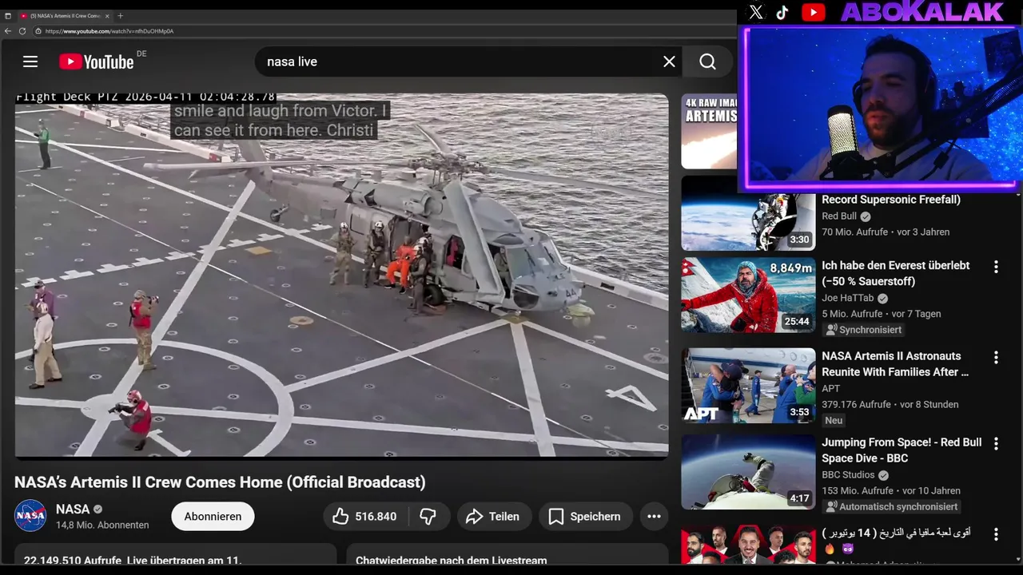Click the X icon in stream overlay
Viewport: 1023px width, 575px height.
756,12
